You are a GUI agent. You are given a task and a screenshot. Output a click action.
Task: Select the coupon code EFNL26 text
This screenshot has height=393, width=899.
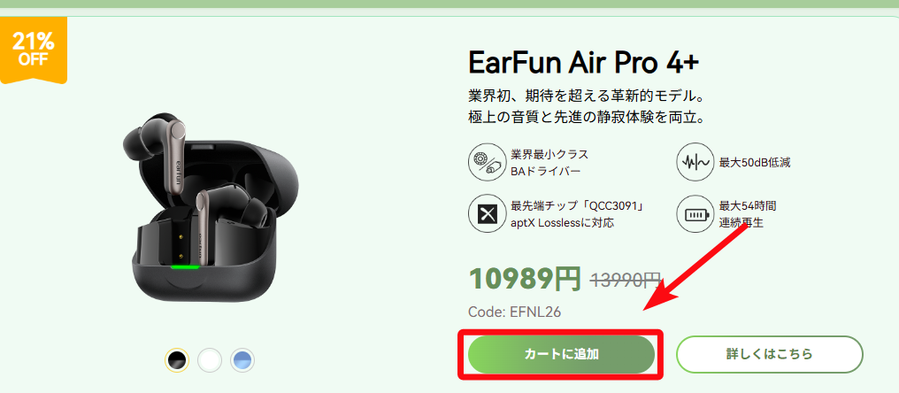click(x=515, y=312)
